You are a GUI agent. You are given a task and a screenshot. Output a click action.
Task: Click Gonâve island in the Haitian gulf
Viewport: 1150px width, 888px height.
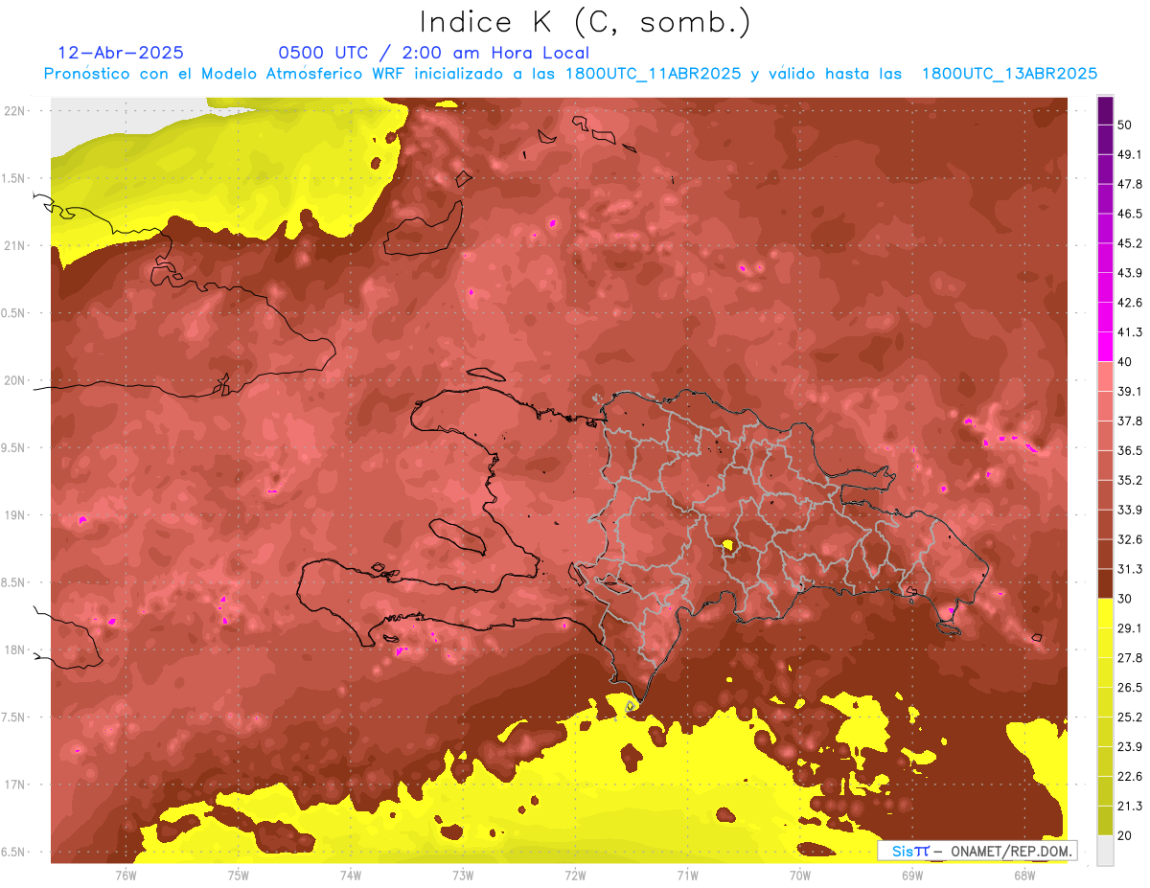pos(457,535)
